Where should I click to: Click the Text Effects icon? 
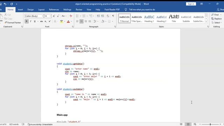pos(55,21)
